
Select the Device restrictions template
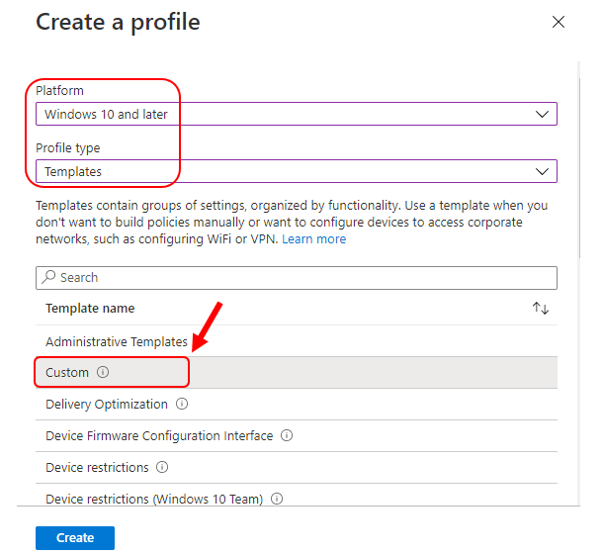[x=296, y=467]
